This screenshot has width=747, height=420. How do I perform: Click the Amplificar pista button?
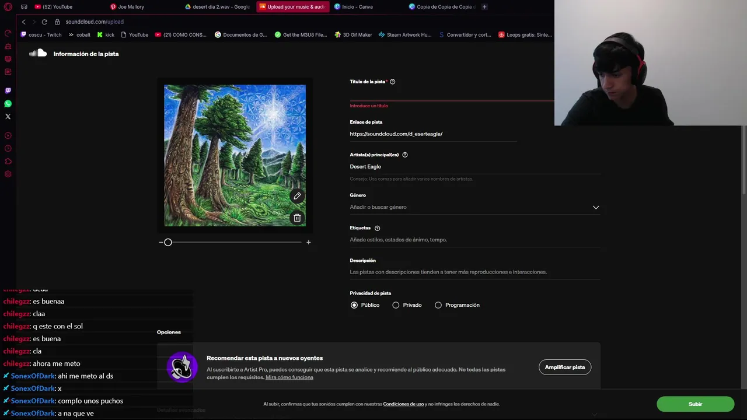pyautogui.click(x=565, y=367)
